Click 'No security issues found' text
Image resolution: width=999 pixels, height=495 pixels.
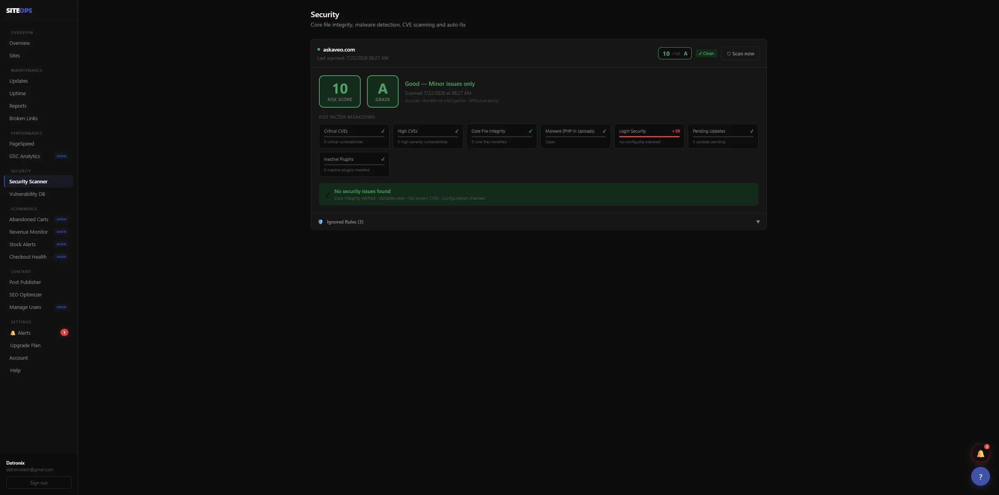click(362, 191)
